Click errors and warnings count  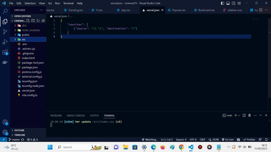coord(32,140)
